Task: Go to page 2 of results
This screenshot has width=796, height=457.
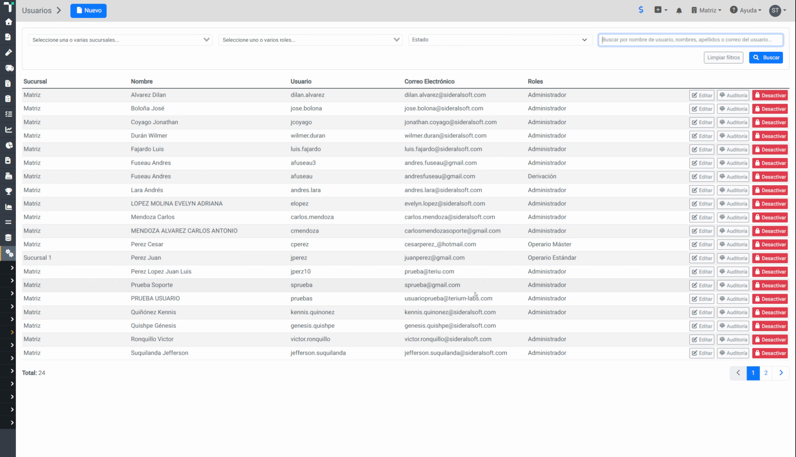Action: click(766, 373)
